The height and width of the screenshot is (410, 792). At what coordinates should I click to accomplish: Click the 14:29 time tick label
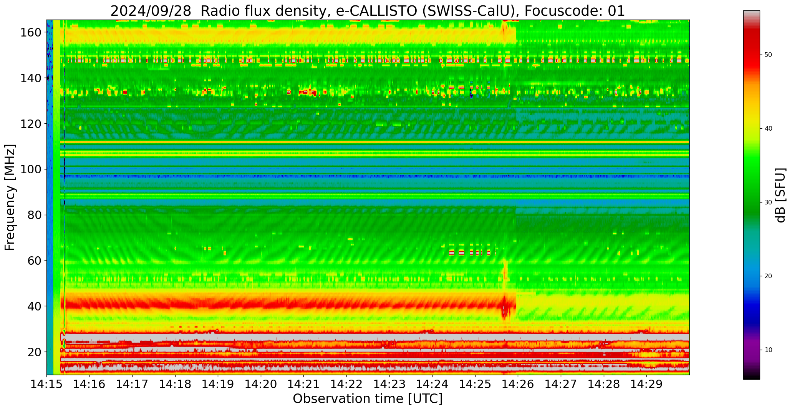coord(646,384)
